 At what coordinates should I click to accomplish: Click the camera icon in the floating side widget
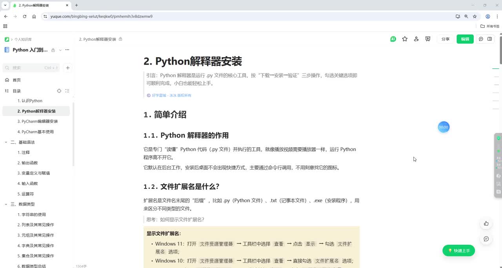(498, 192)
